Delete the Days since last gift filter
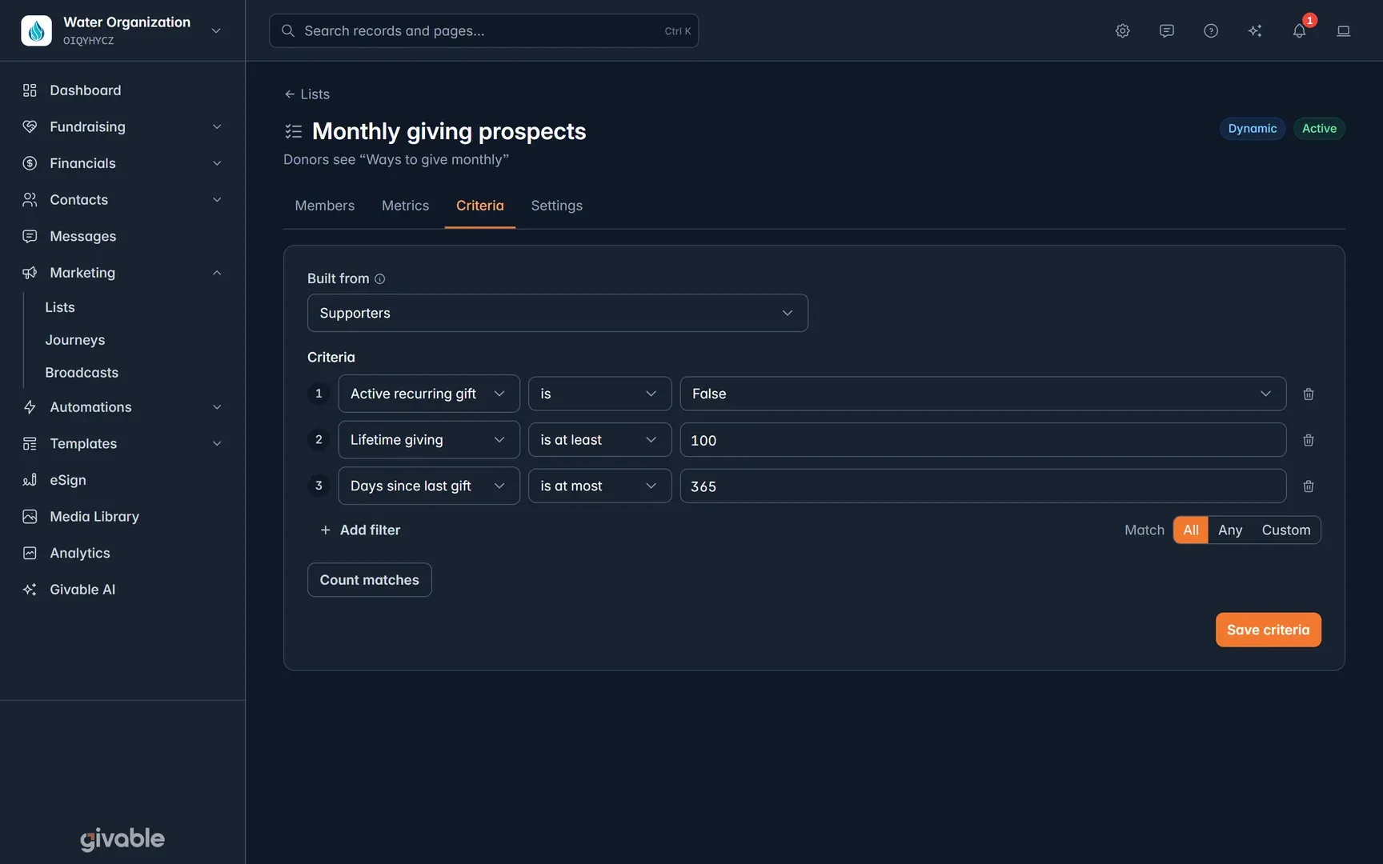 pyautogui.click(x=1309, y=486)
